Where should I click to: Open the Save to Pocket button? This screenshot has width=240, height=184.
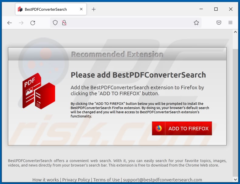pos(219,23)
